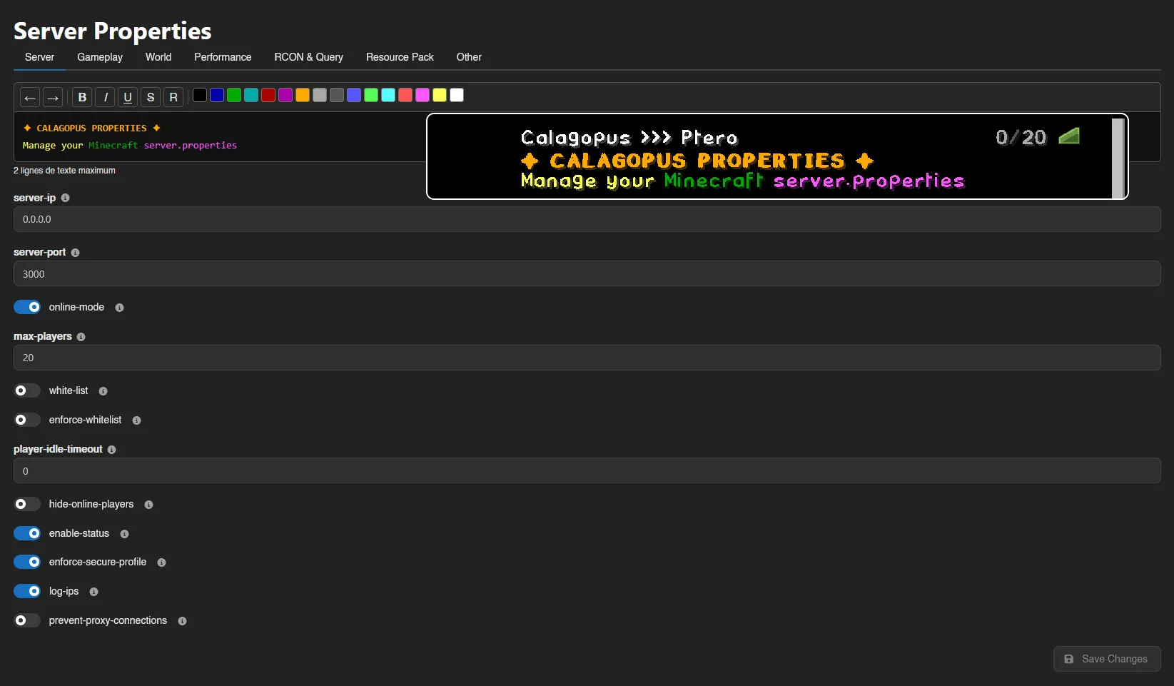1174x686 pixels.
Task: Show info icon for white-list
Action: (103, 391)
